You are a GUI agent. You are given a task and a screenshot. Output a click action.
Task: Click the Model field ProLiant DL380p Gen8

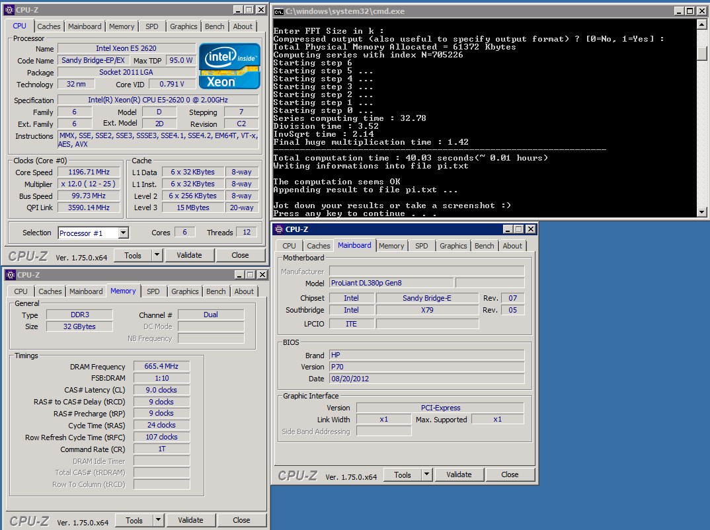tap(391, 283)
